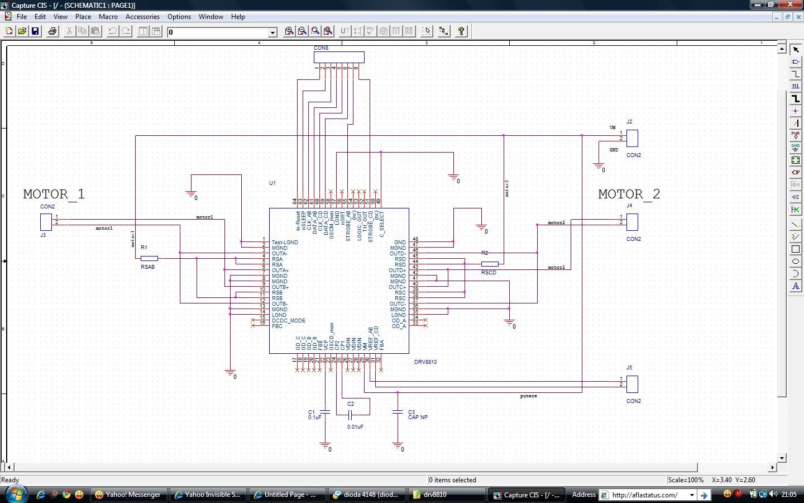Select the Place Part tool

tap(796, 62)
